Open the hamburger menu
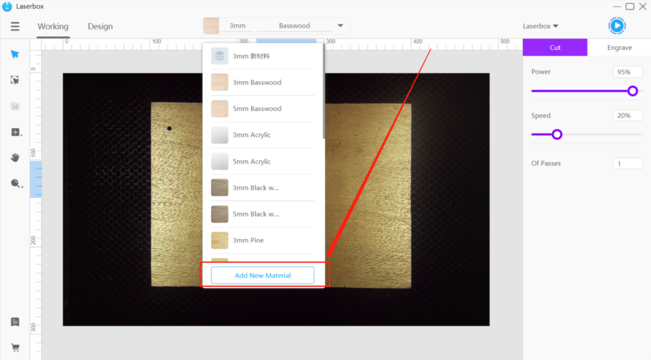Viewport: 651px width, 360px height. 15,26
